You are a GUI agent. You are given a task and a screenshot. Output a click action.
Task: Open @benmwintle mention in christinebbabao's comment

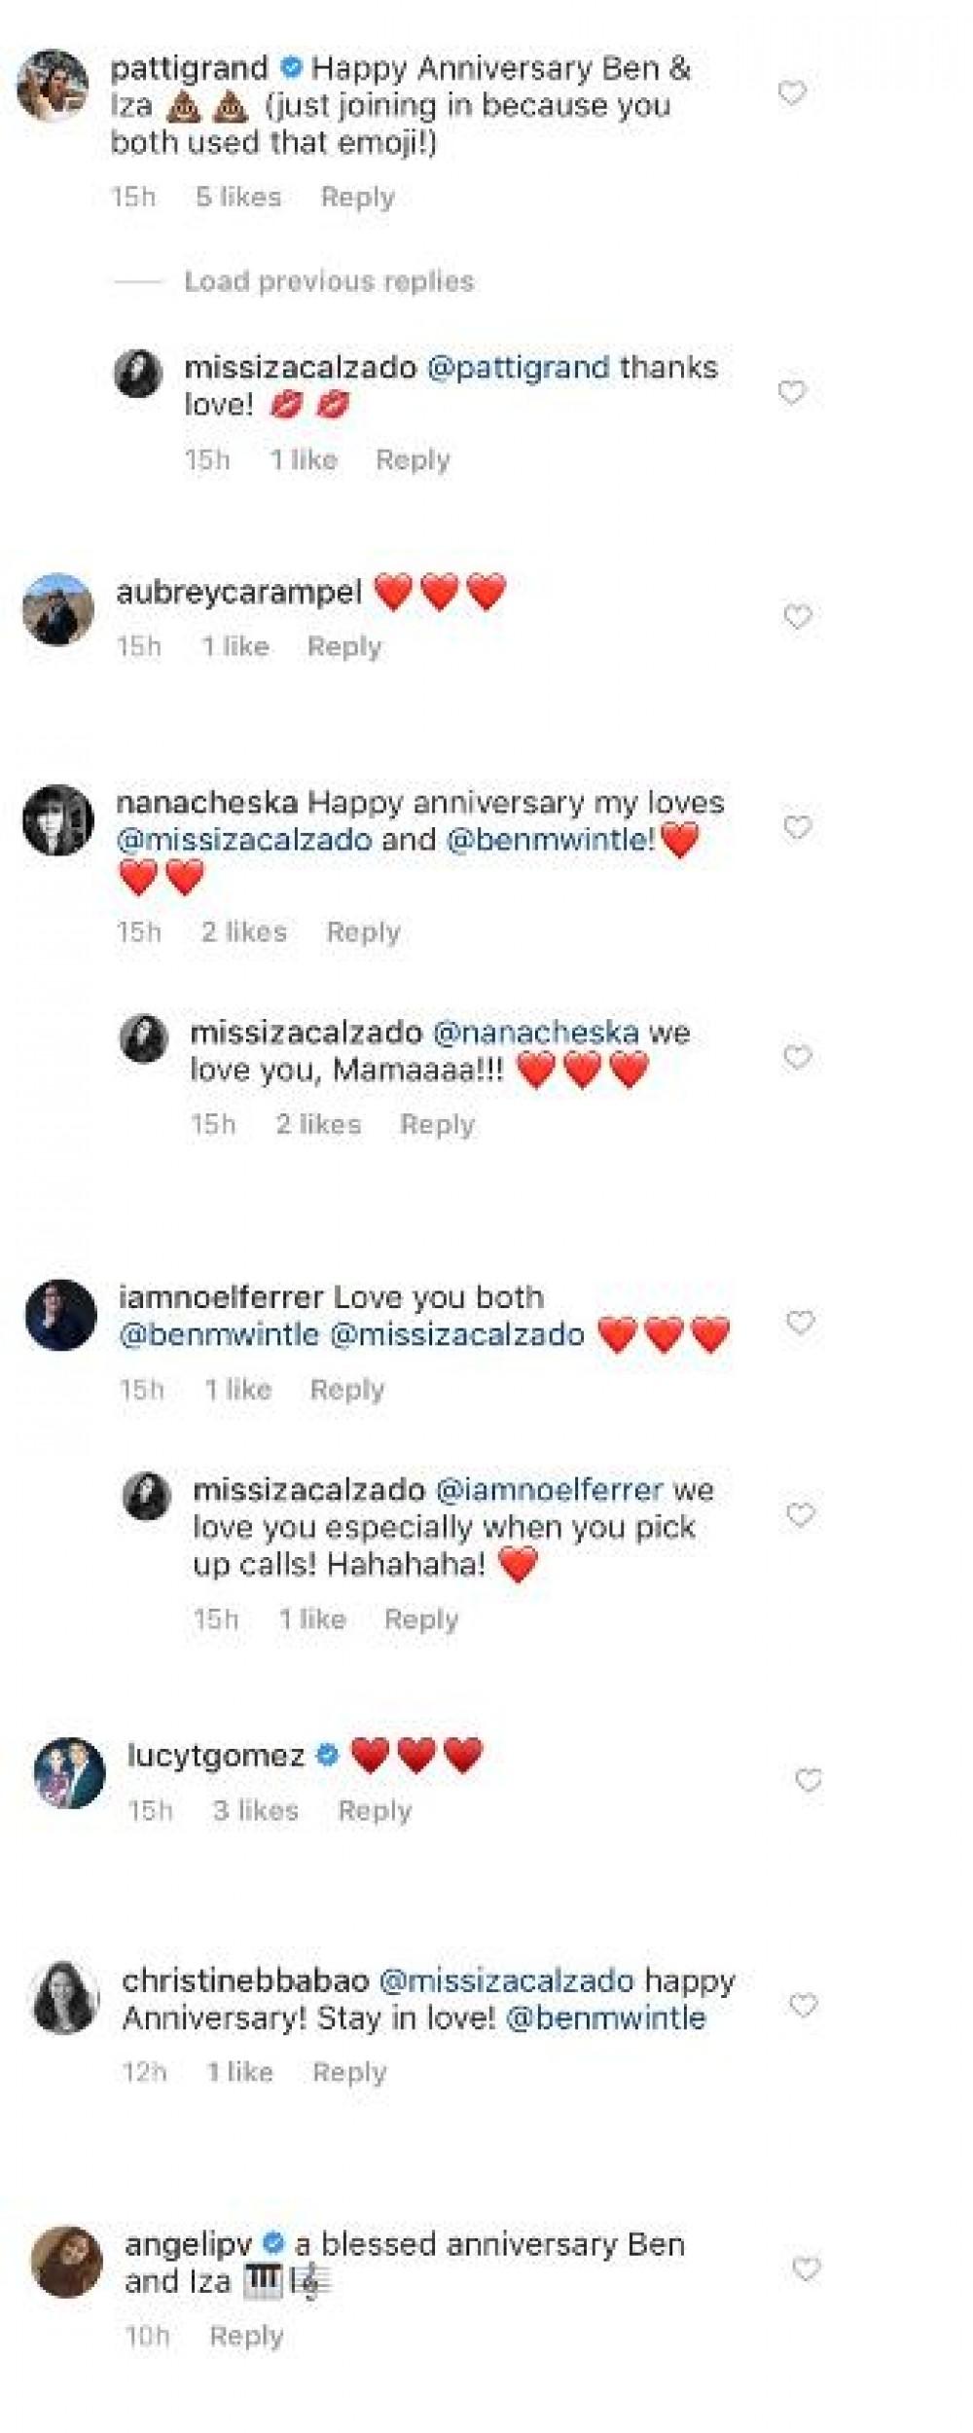click(605, 2017)
